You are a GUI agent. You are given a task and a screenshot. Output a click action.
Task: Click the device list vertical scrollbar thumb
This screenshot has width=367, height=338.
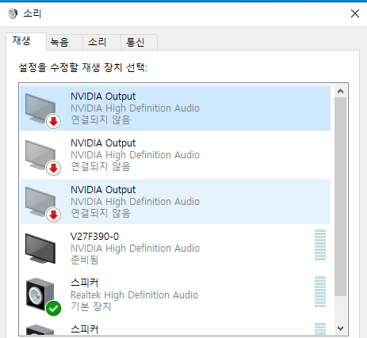click(x=340, y=197)
